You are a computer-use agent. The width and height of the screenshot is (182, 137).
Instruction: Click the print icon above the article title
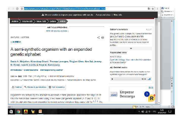103,38
